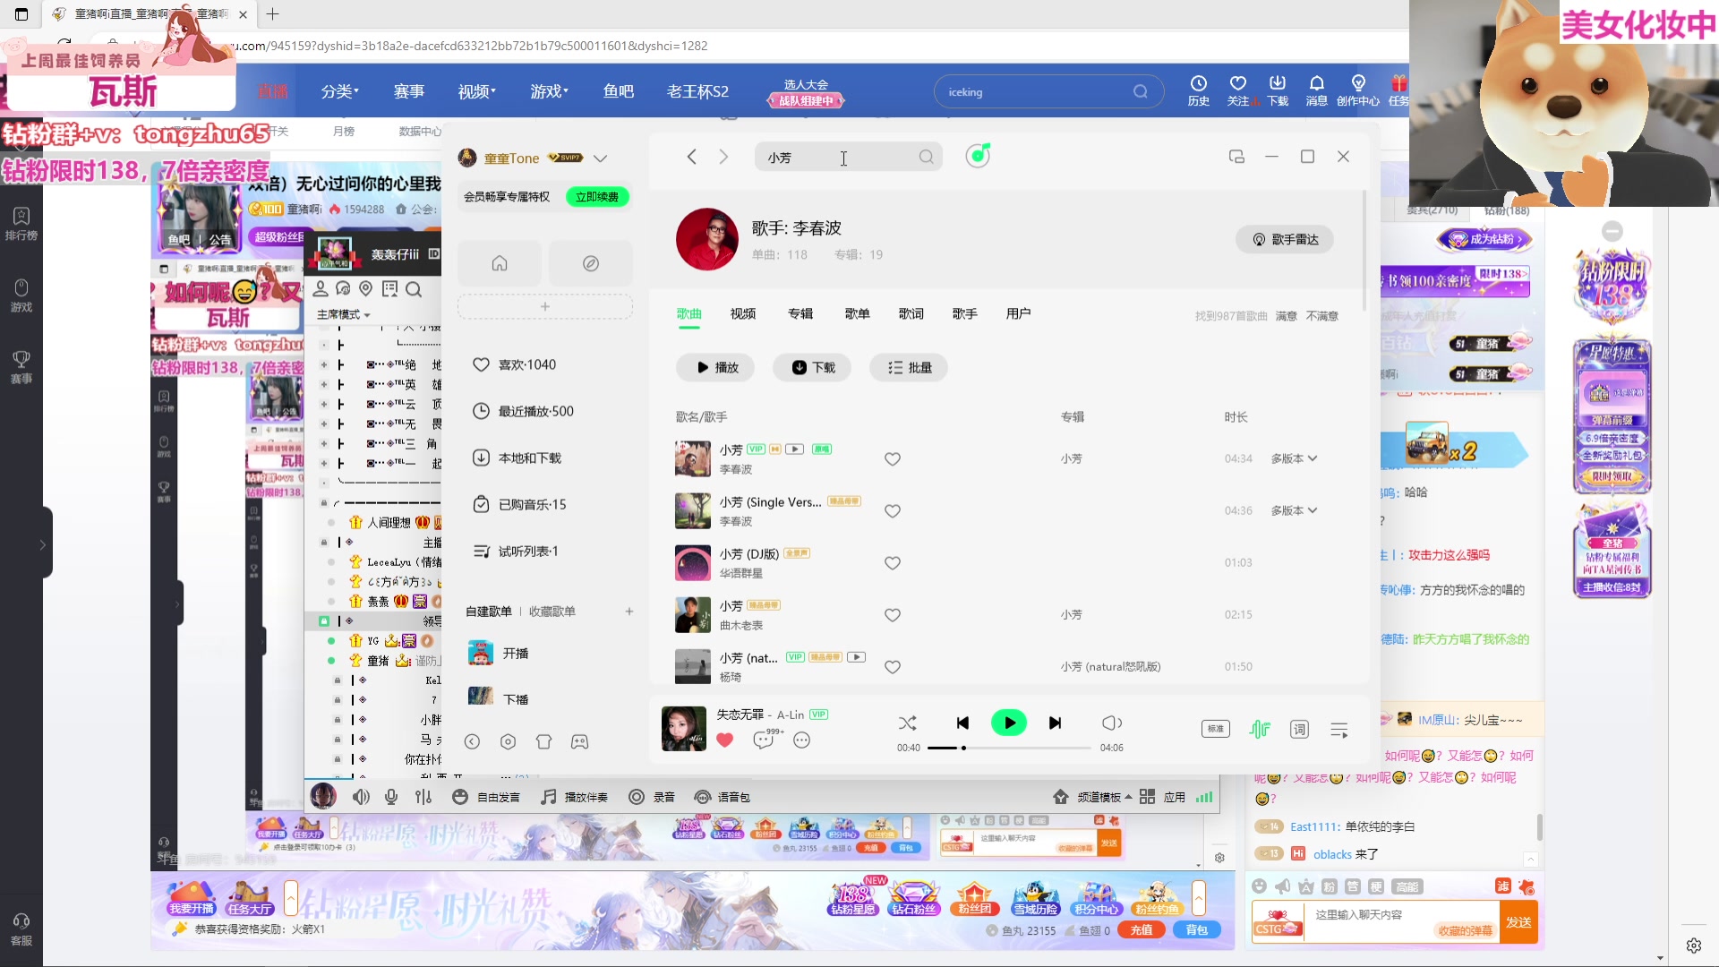The image size is (1719, 967).
Task: Switch the music player to mini mode
Action: click(1236, 157)
